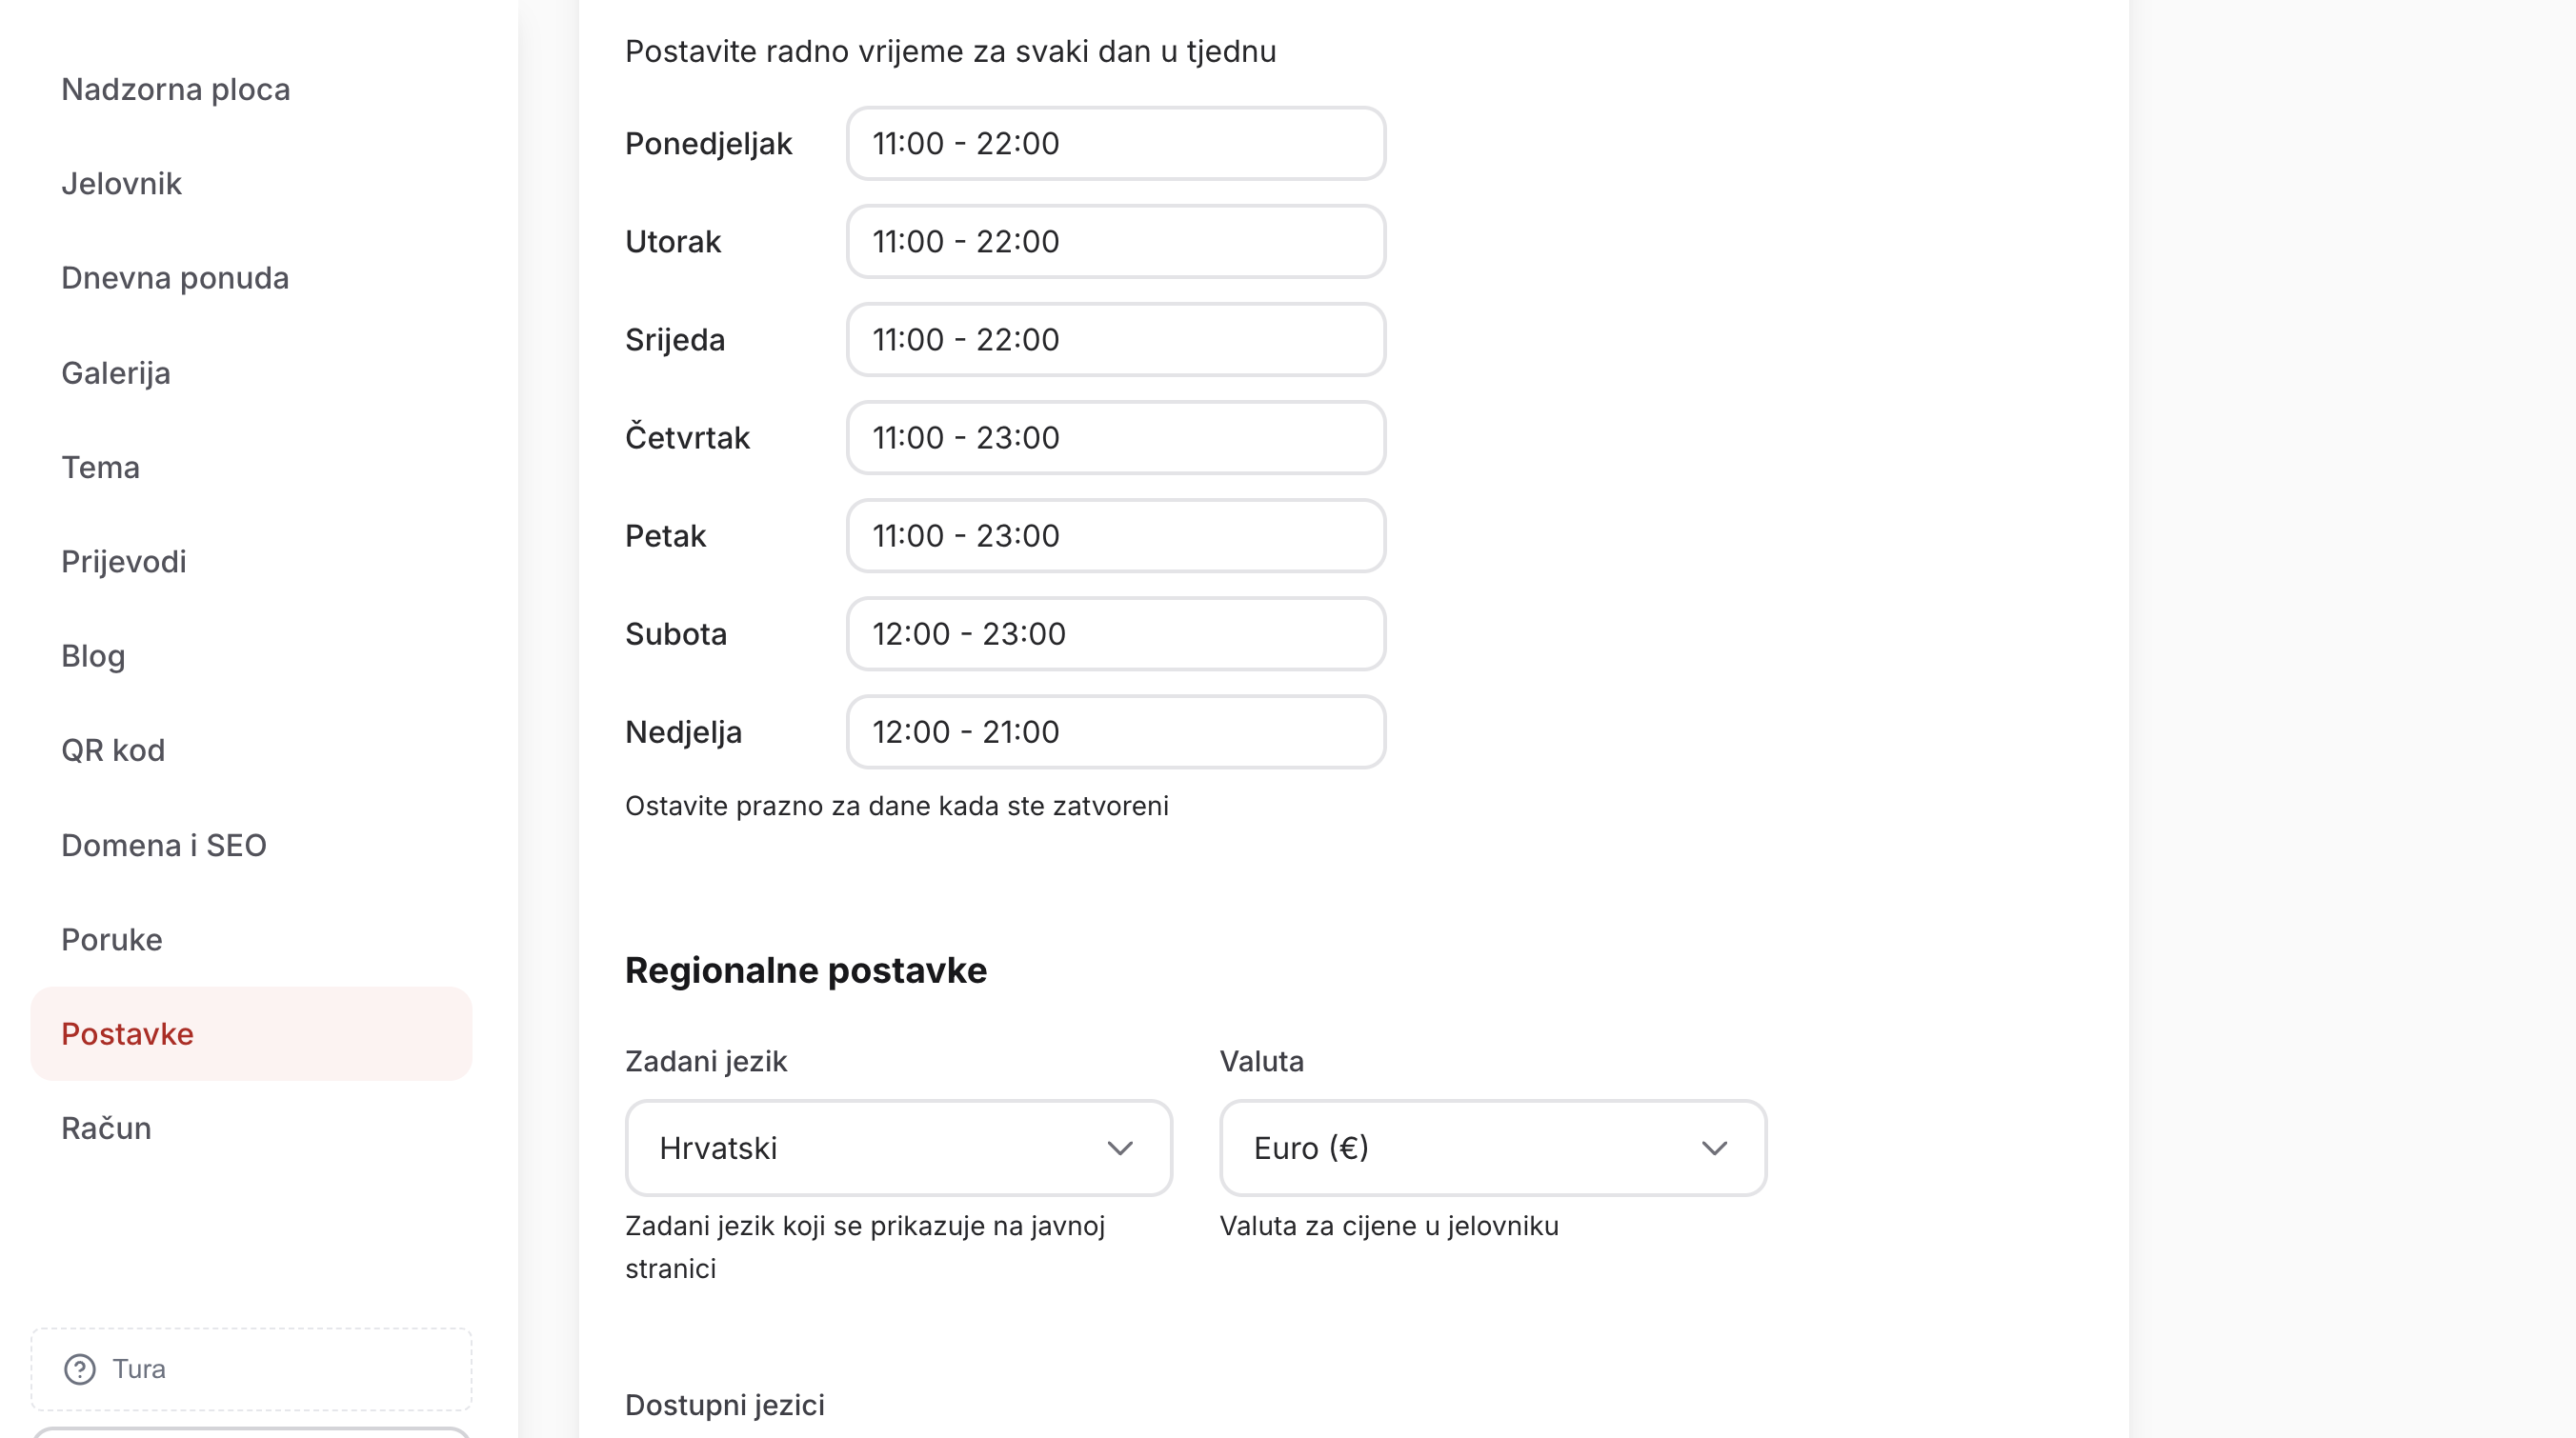
Task: Click the Nedjelja hours input
Action: [x=1115, y=731]
